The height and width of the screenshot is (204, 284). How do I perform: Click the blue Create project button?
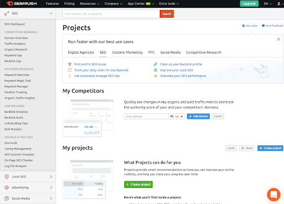coord(270,148)
